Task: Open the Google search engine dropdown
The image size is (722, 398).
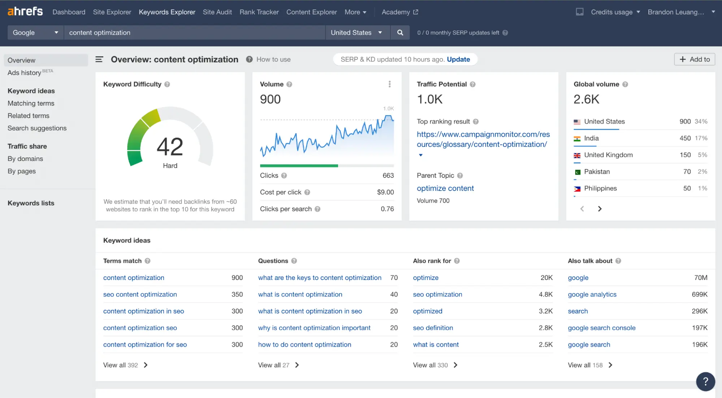Action: [x=35, y=32]
